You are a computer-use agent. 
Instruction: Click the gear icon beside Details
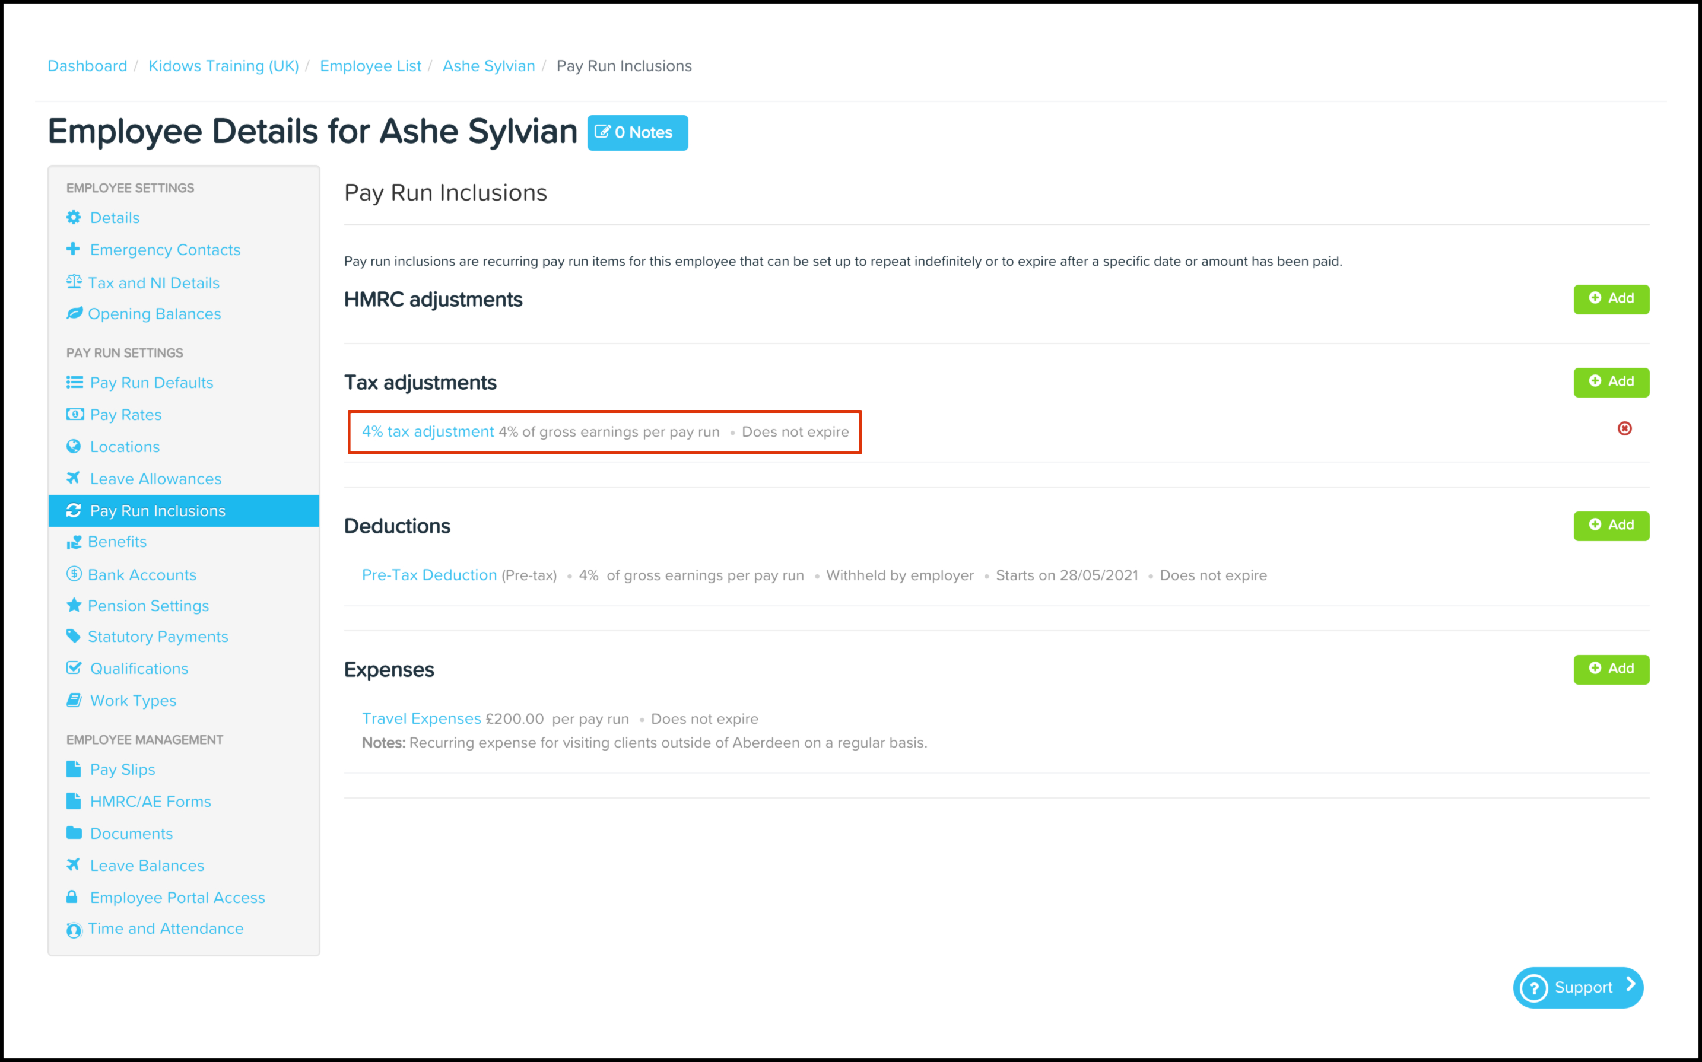point(74,218)
